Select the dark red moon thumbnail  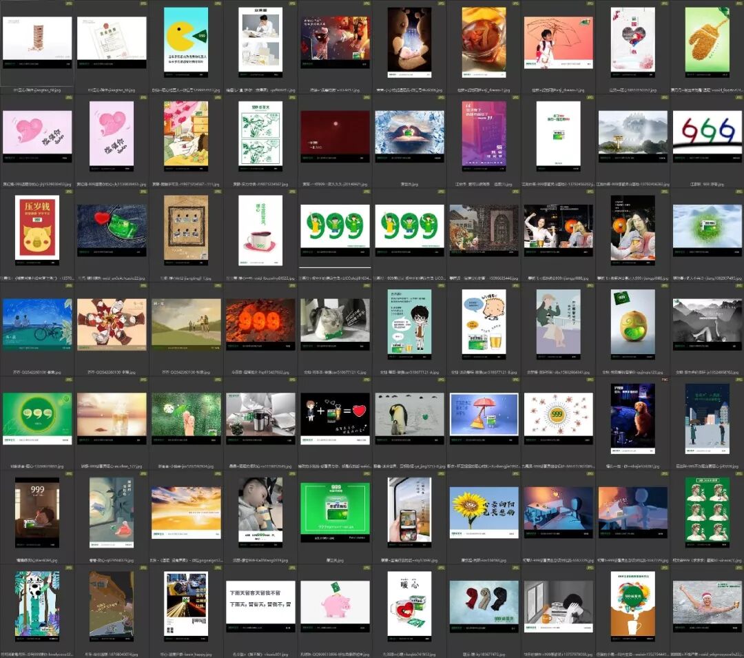tap(335, 137)
